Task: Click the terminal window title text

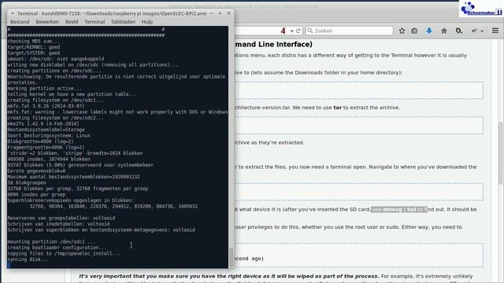Action: [112, 13]
